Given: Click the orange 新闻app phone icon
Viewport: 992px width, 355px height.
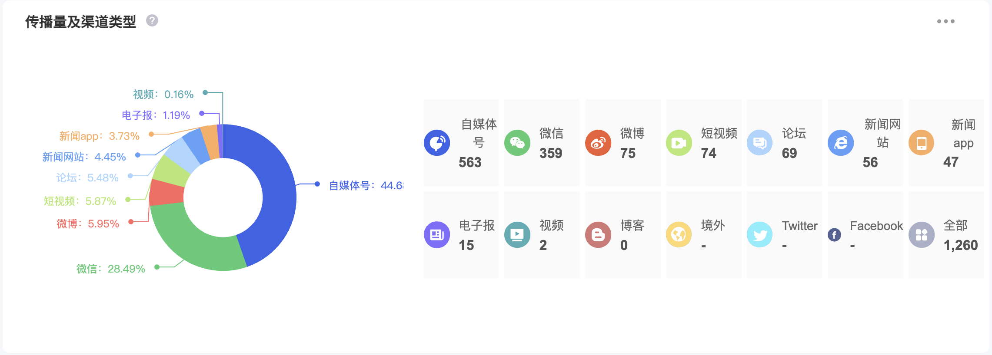Looking at the screenshot, I should point(921,143).
